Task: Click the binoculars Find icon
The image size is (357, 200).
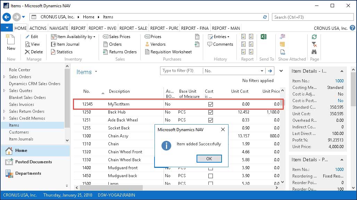Action: point(314,52)
